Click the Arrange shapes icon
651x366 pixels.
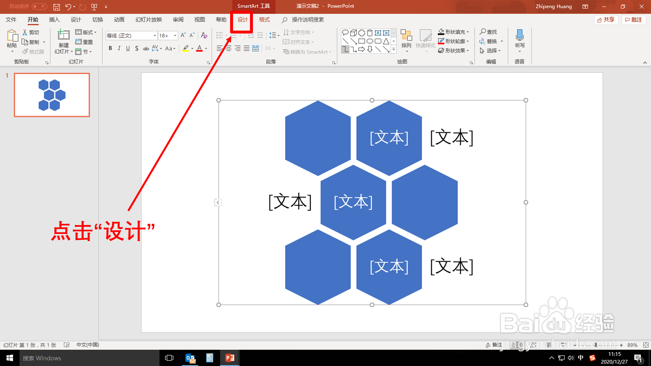tap(406, 35)
